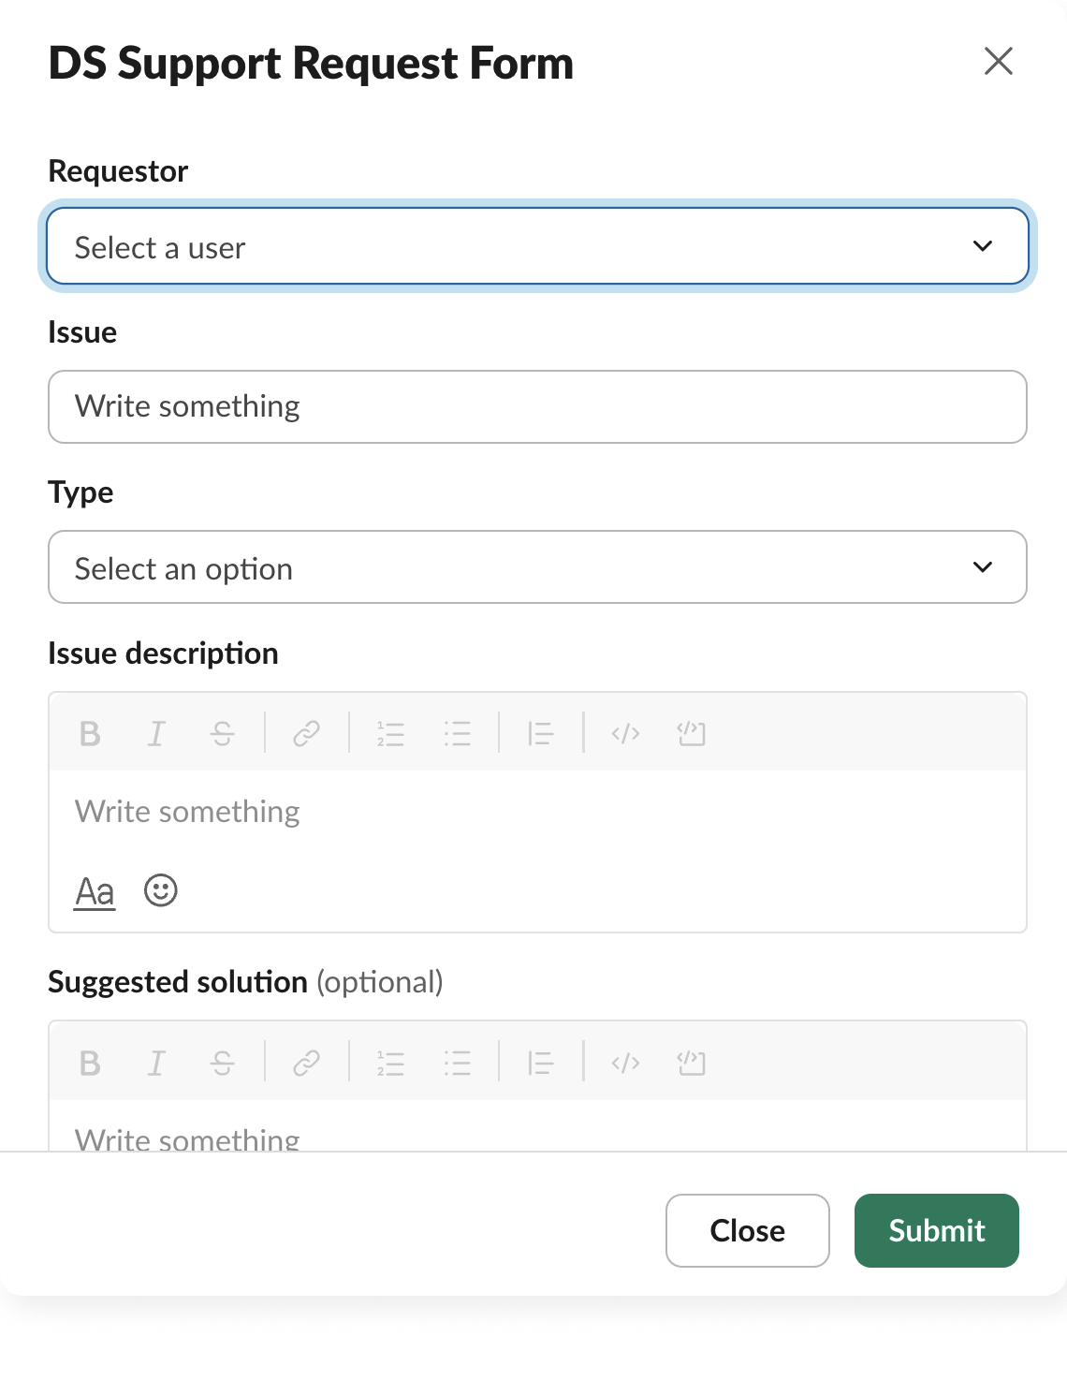Open the Requestor user dropdown

(x=537, y=246)
